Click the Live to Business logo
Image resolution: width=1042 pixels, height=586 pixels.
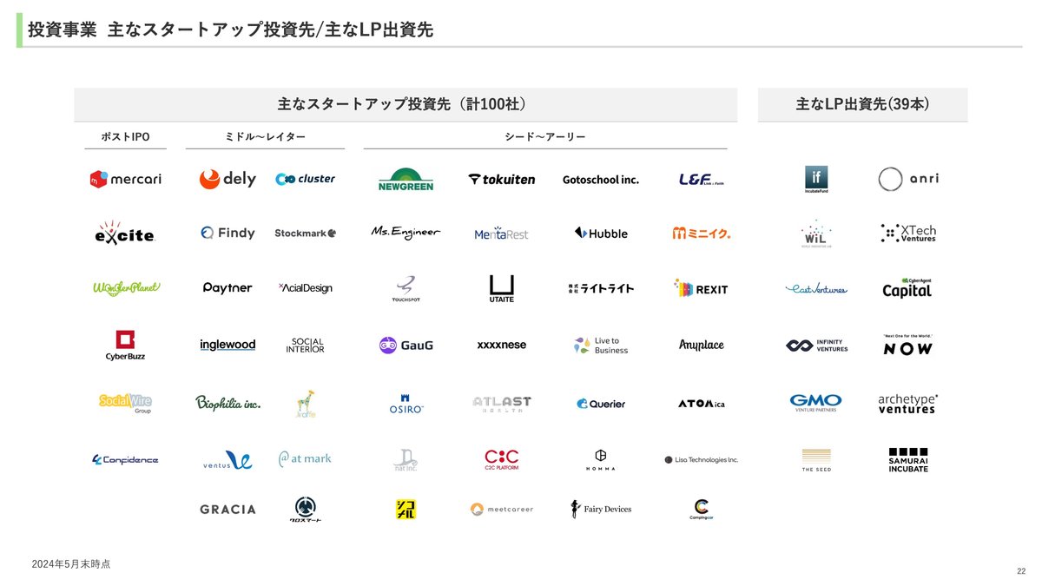[601, 346]
